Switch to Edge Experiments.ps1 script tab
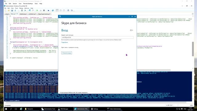Image resolution: width=197 pixels, height=111 pixels. click(44, 14)
